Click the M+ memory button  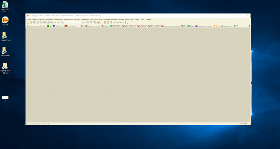click(118, 22)
